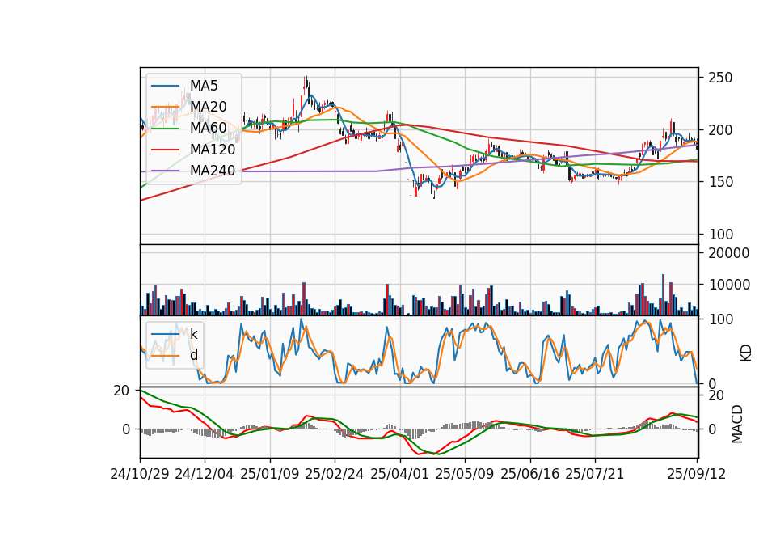Click the 150 price axis tick label
Screen dimensions: 776x558
tap(720, 182)
